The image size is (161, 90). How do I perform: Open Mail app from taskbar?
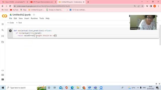click(61, 88)
